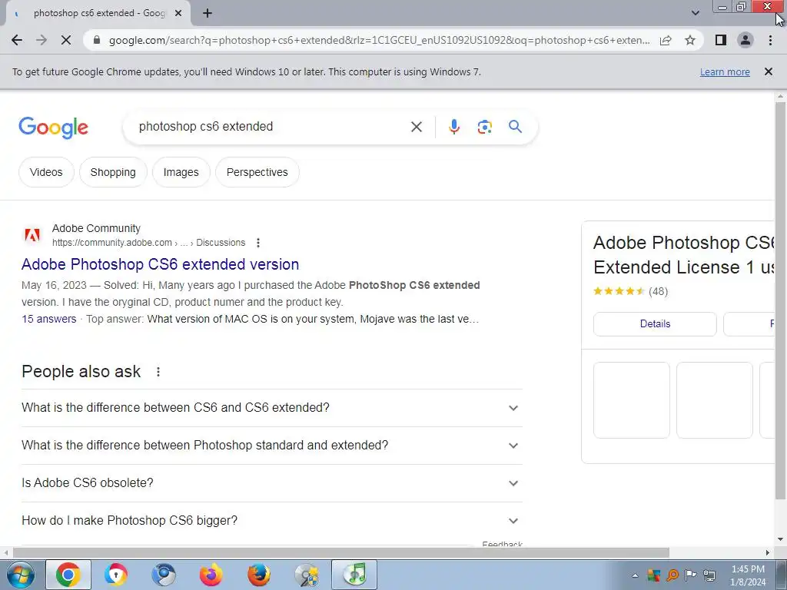Click the scroll down arrow

(780, 540)
